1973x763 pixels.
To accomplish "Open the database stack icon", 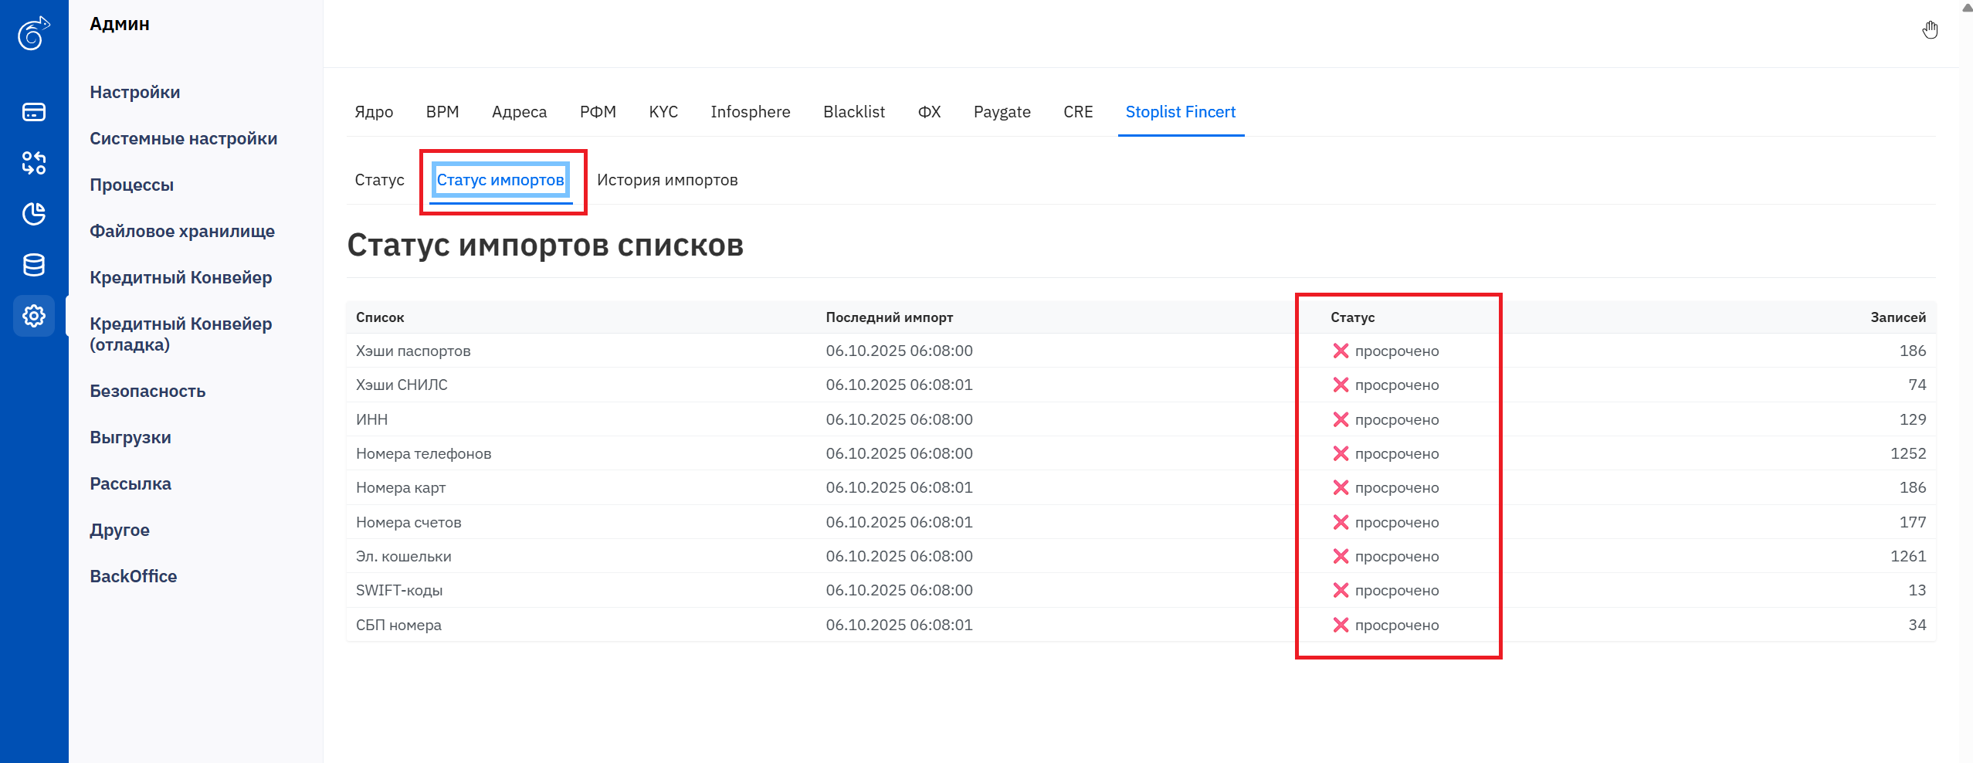I will coord(34,265).
